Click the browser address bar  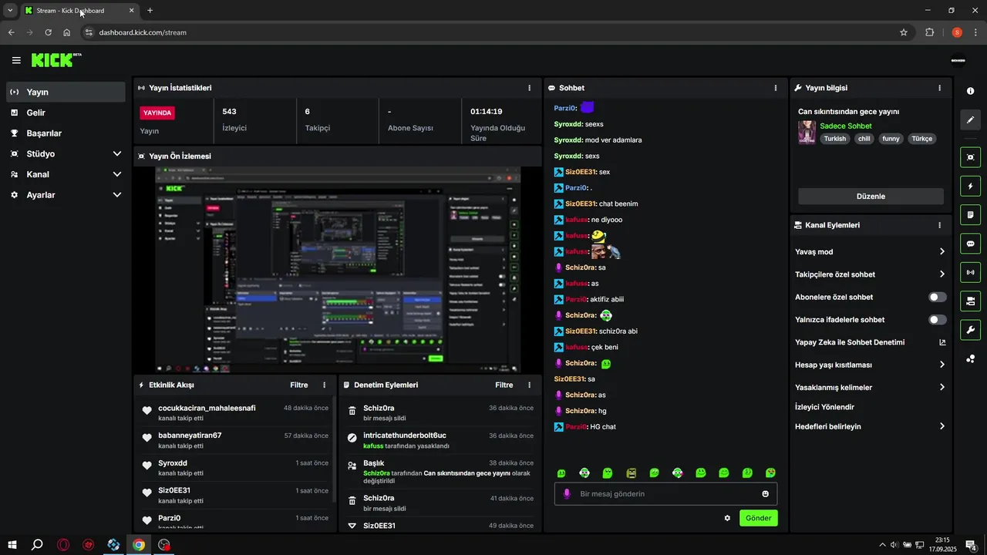click(493, 32)
